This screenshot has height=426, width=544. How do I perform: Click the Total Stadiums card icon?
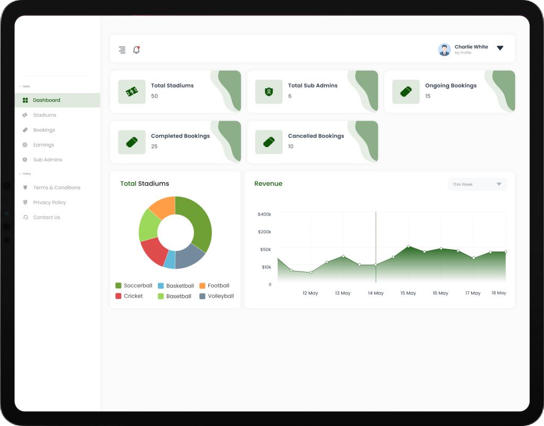(131, 91)
